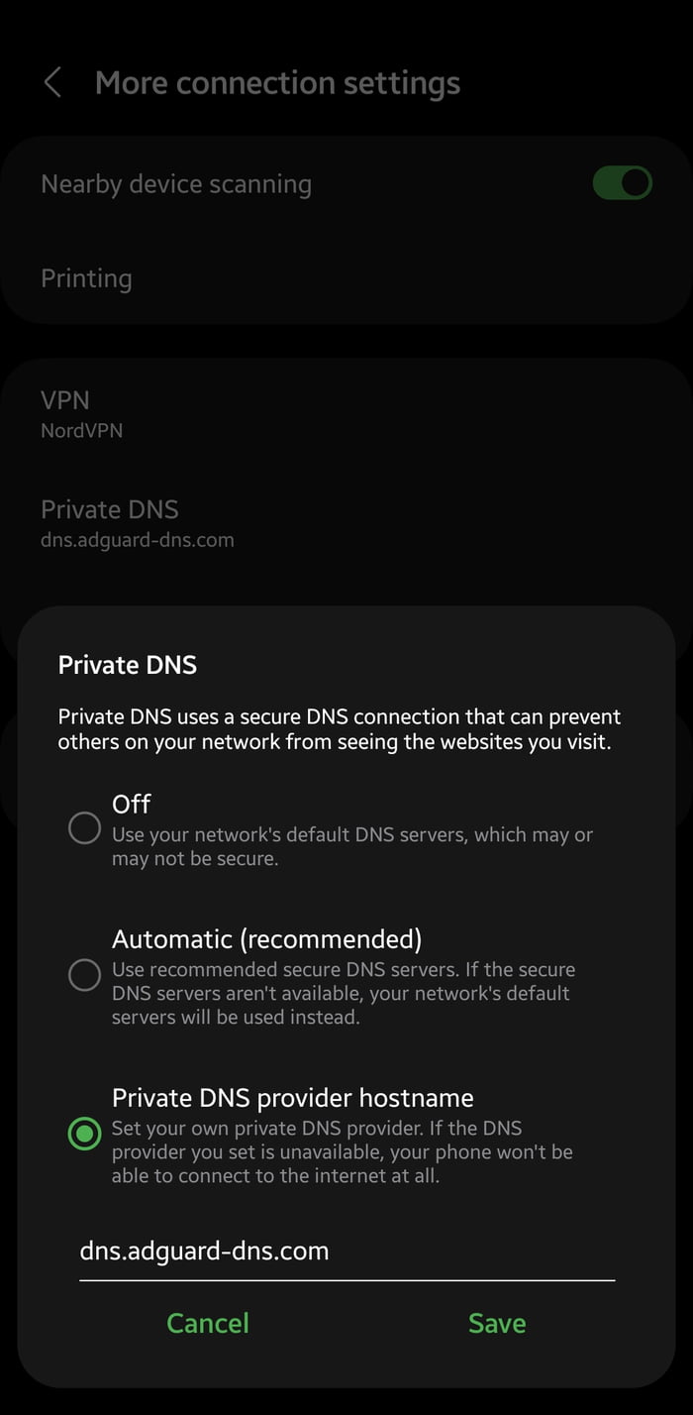The height and width of the screenshot is (1415, 693).
Task: Choose Automatic (recommended) DNS mode
Action: [x=85, y=976]
